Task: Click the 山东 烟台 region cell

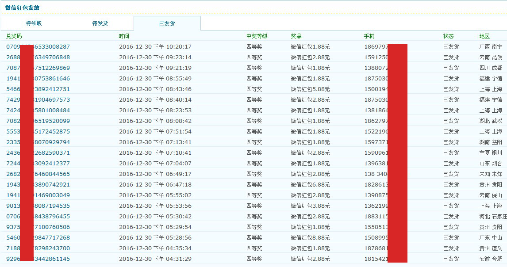Action: click(491, 163)
